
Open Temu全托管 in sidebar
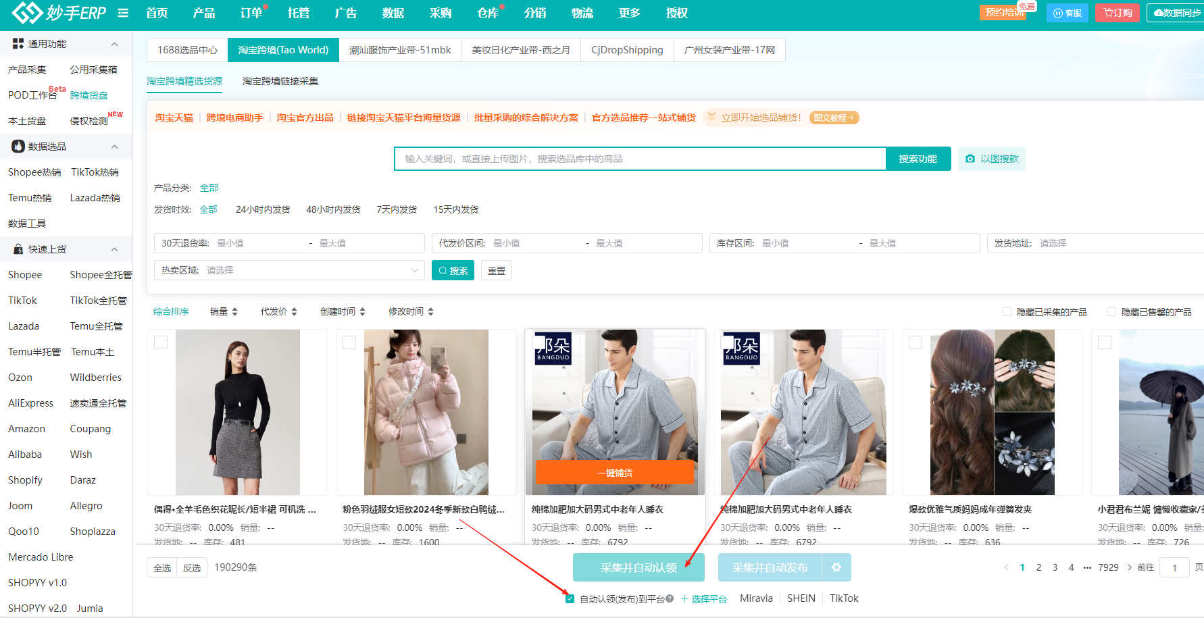(x=96, y=326)
